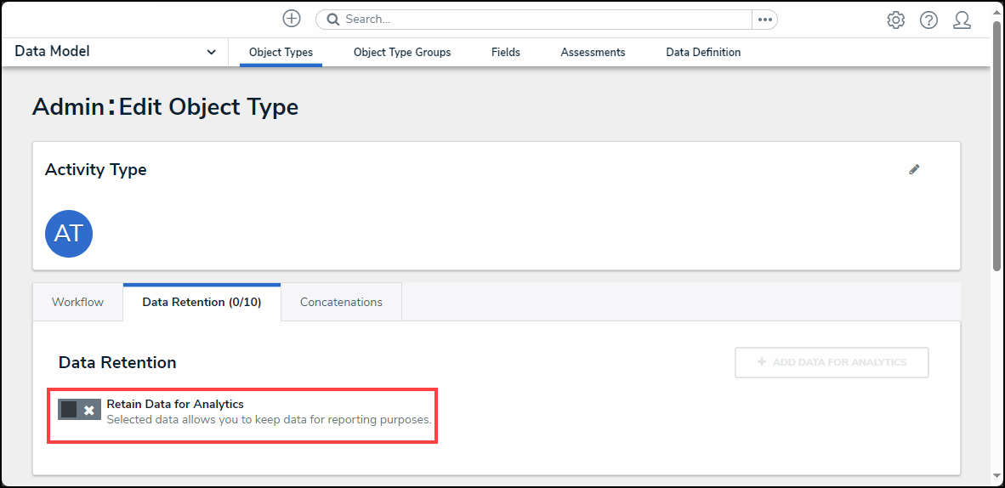
Task: Click the vertical page scrollbar
Action: (x=996, y=145)
